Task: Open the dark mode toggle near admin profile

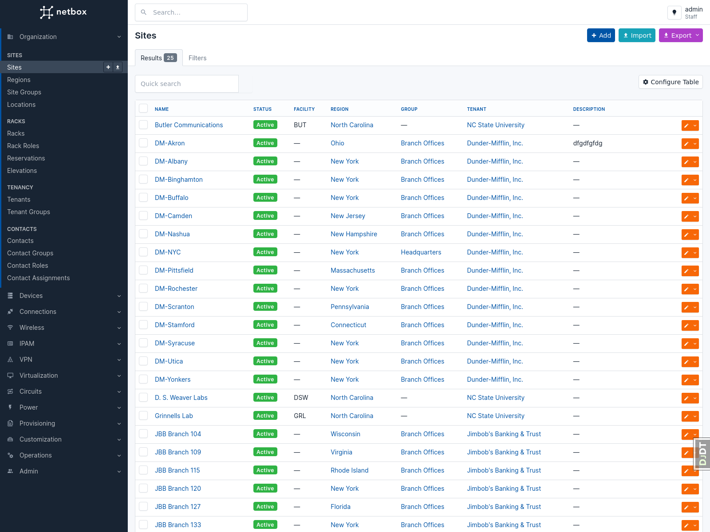Action: [x=674, y=12]
